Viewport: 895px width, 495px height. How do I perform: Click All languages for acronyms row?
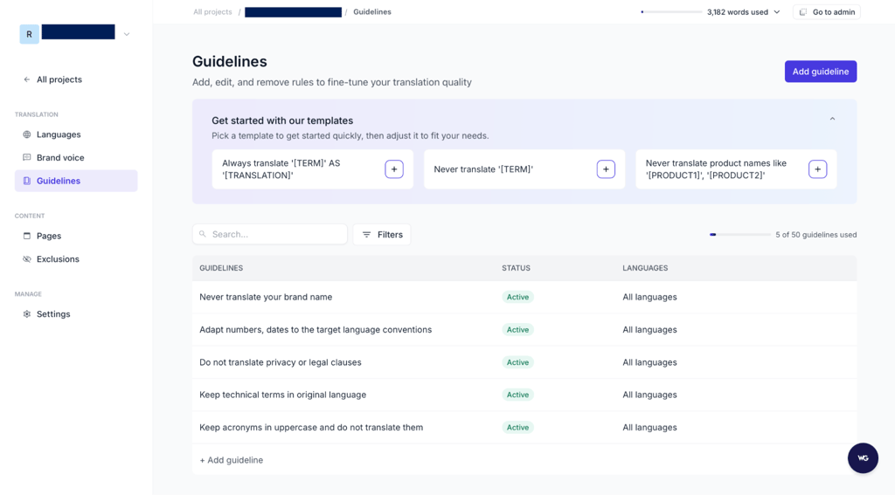pyautogui.click(x=649, y=427)
